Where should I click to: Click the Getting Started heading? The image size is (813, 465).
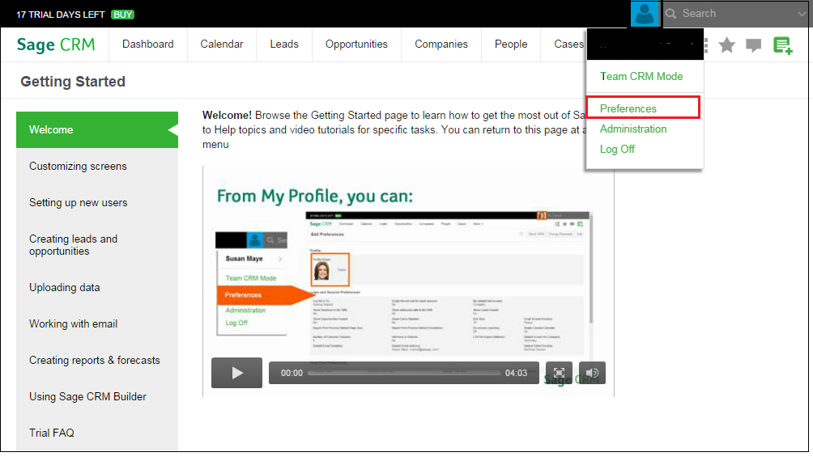tap(73, 82)
